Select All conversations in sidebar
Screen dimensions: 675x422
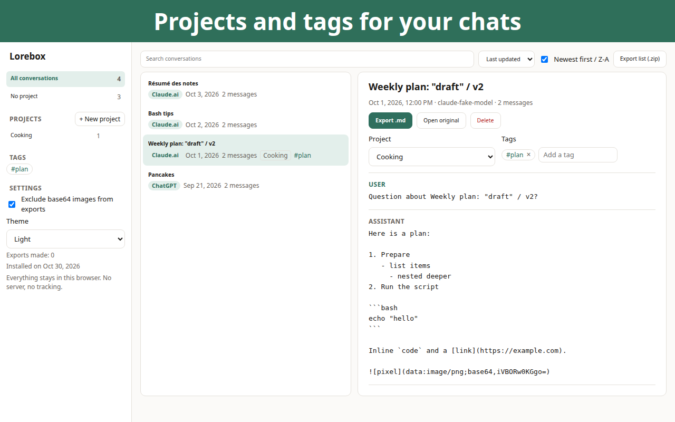(x=65, y=79)
